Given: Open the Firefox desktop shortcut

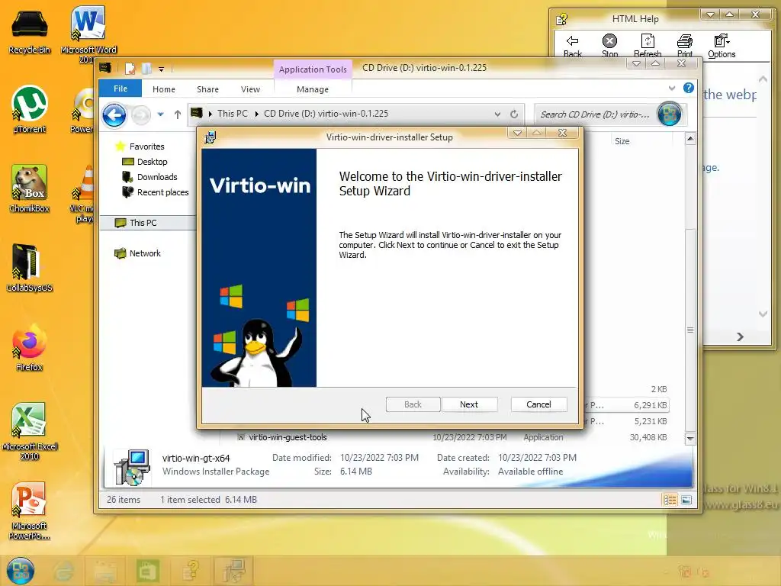Looking at the screenshot, I should pos(30,347).
